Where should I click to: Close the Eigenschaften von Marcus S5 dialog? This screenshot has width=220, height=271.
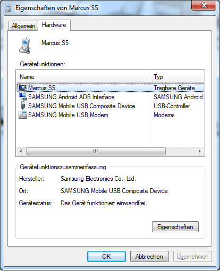[204, 5]
